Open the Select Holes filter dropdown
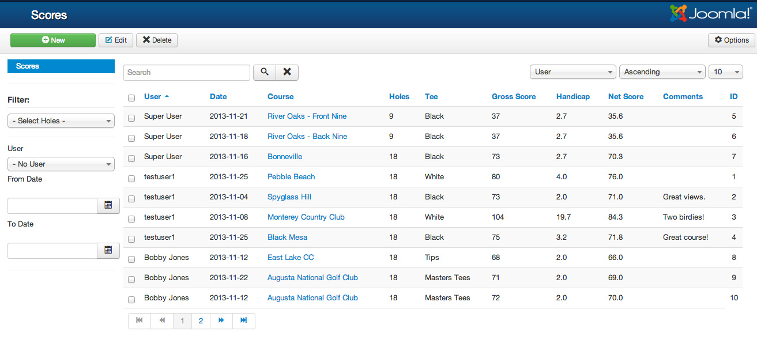757x343 pixels. coord(61,120)
